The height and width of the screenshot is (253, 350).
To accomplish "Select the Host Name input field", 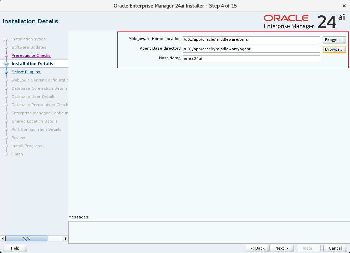I will coord(251,59).
